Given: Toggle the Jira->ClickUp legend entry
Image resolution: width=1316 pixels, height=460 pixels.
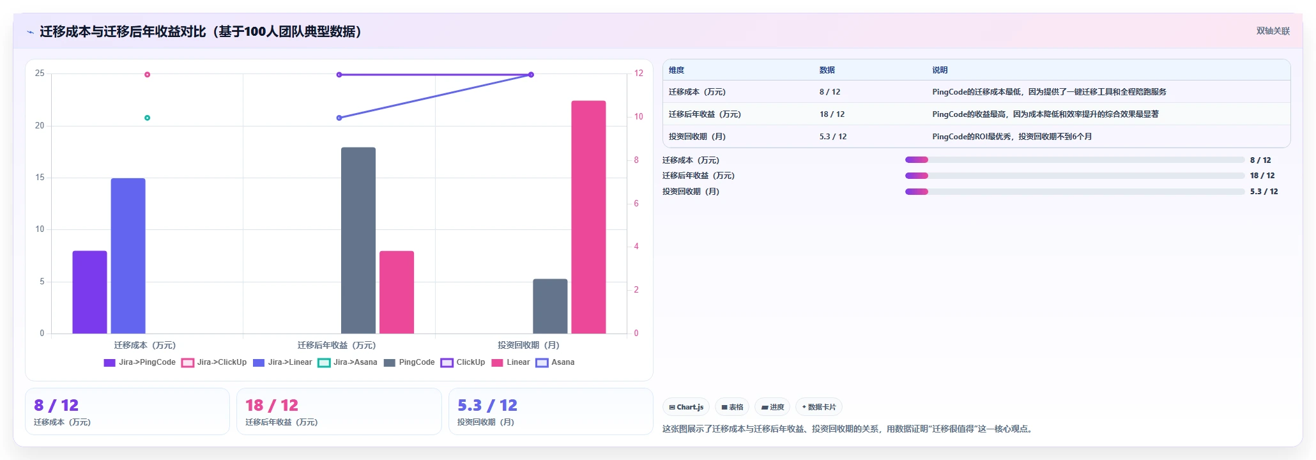Looking at the screenshot, I should (214, 362).
